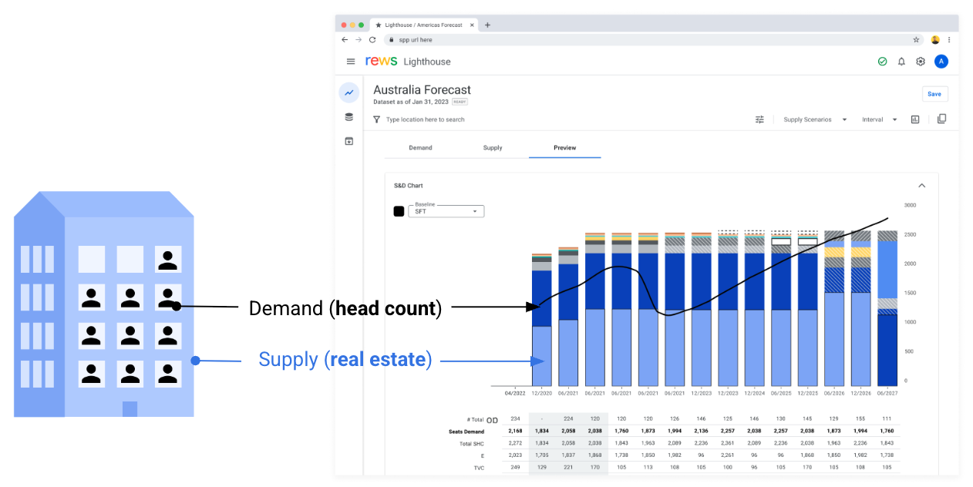Viewport: 973px width, 487px height.
Task: Click the S&D Chart heading
Action: click(x=409, y=186)
